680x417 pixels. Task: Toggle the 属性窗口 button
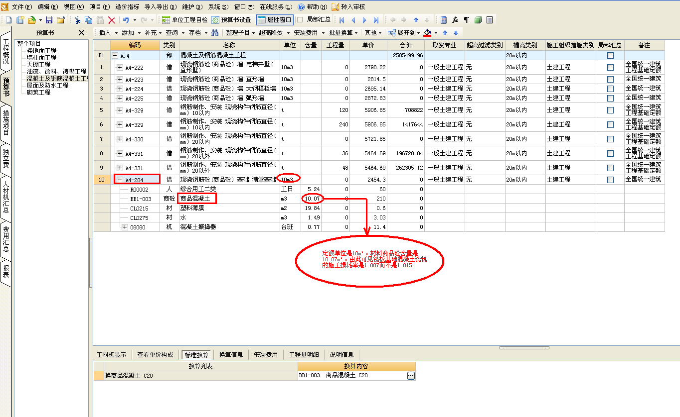[274, 20]
